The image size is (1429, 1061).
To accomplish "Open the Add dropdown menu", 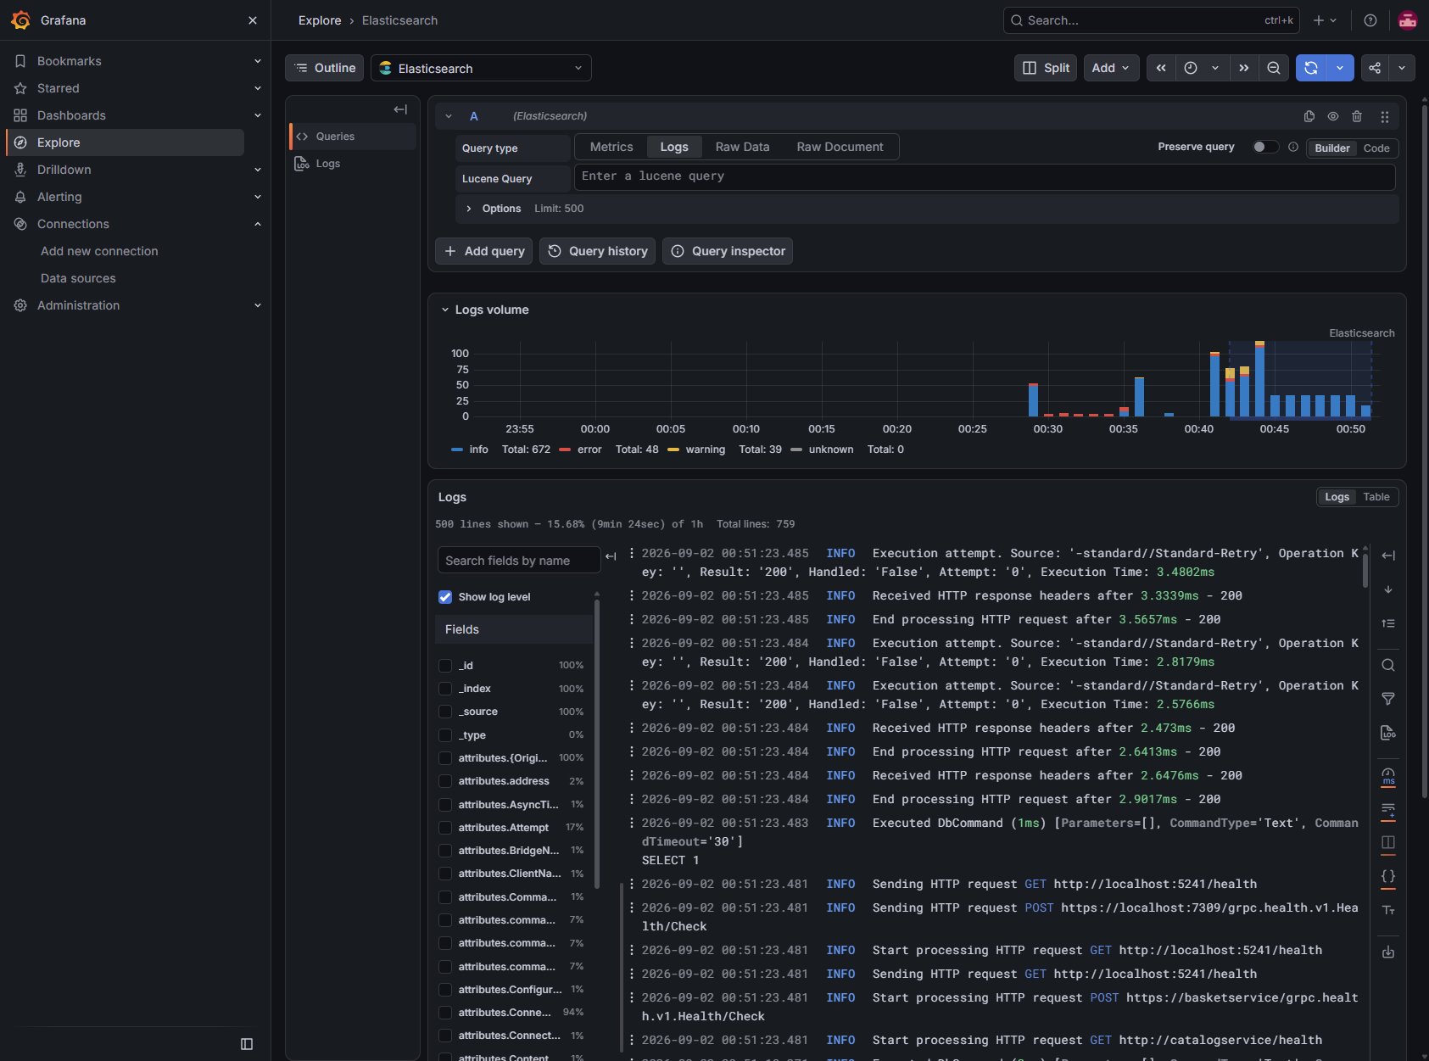I will [x=1111, y=68].
